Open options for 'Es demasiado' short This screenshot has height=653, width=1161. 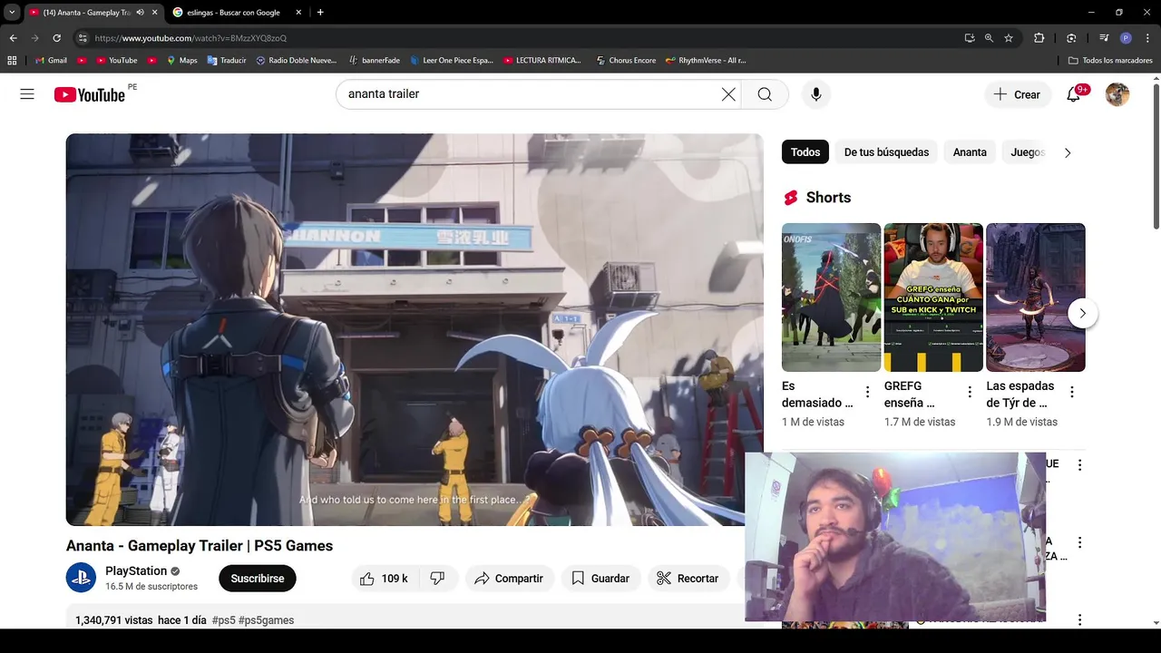tap(867, 393)
